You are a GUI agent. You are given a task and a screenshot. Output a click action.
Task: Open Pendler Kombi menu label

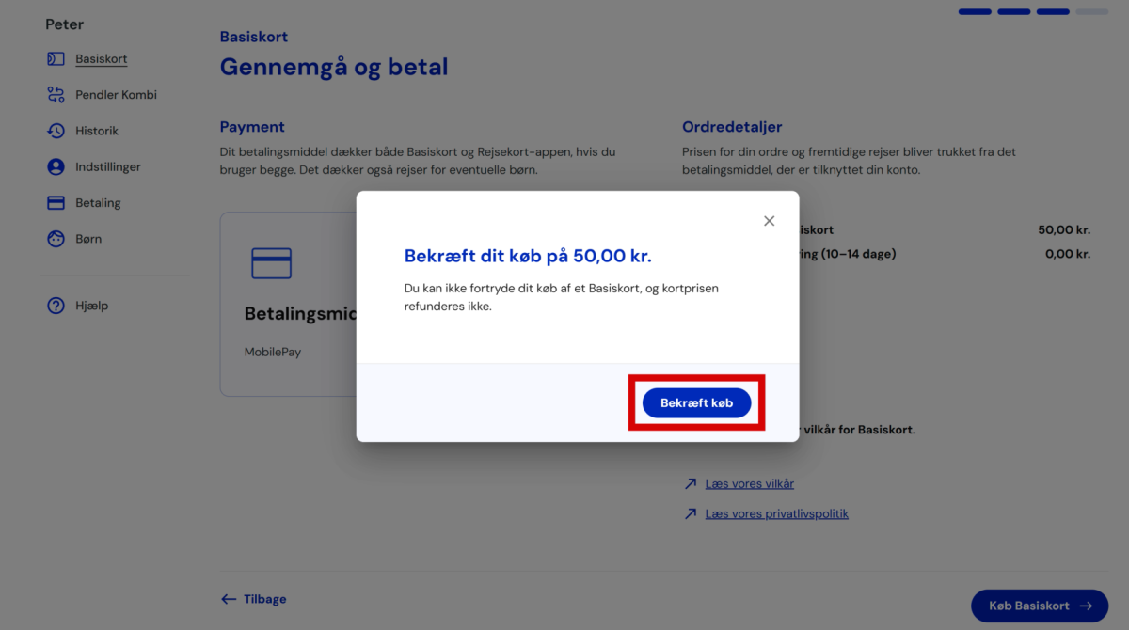tap(116, 95)
